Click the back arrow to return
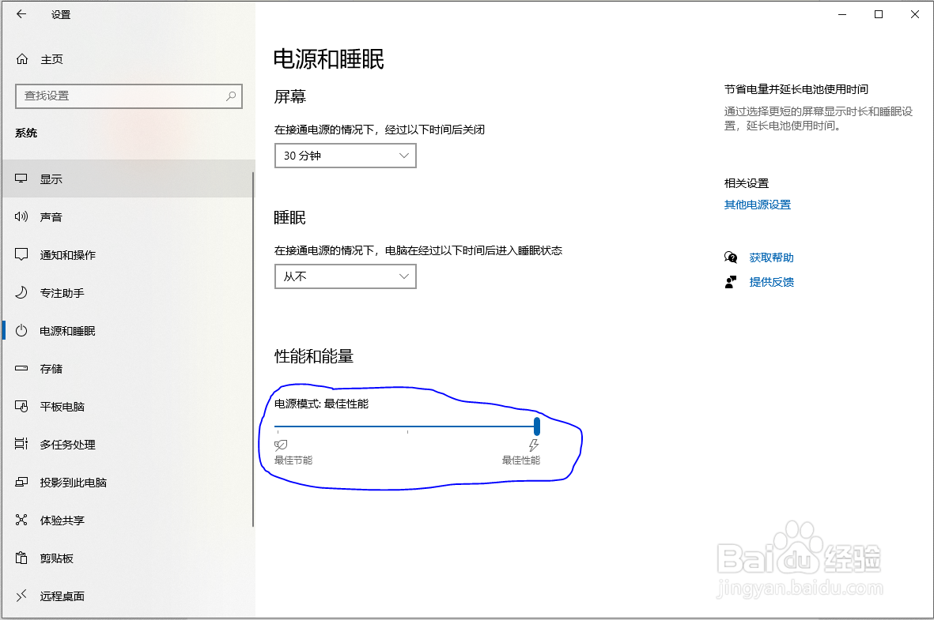 point(21,13)
